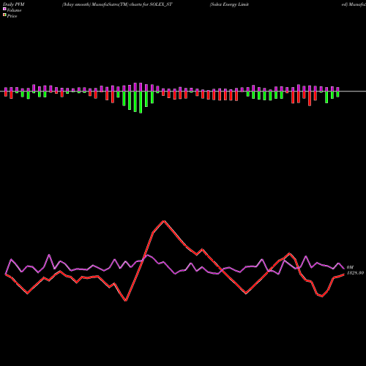Click the 'SOLEX_ST' chart title text
Image resolution: width=366 pixels, height=366 pixels.
pos(161,4)
